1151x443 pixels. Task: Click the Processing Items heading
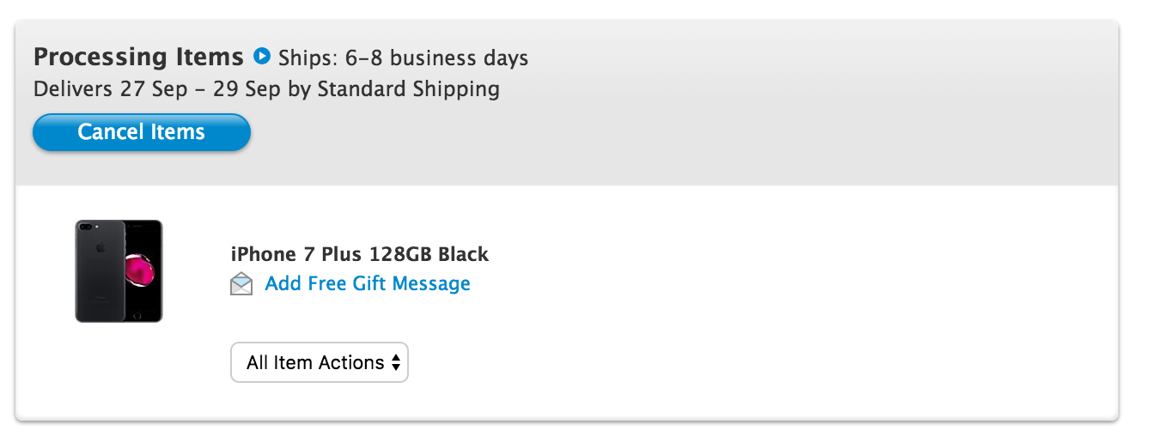tap(138, 58)
